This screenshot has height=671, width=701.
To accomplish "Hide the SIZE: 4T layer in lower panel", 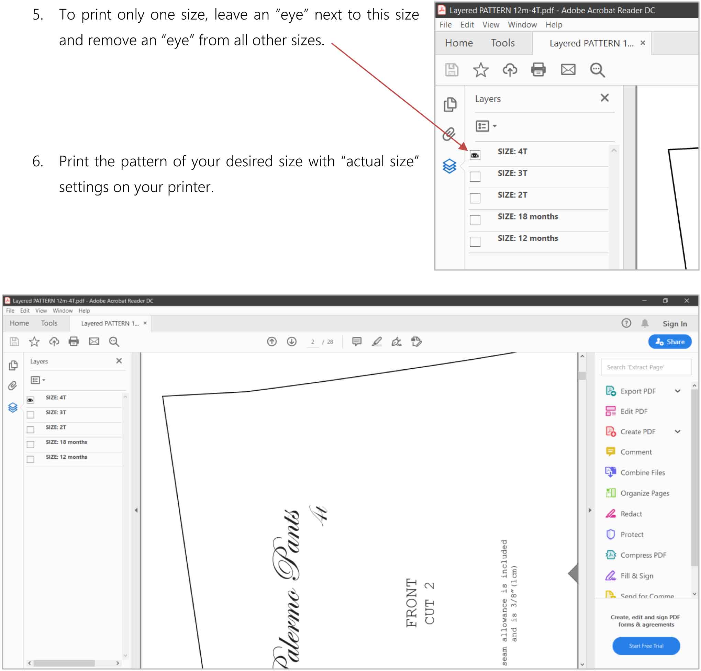I will 31,400.
